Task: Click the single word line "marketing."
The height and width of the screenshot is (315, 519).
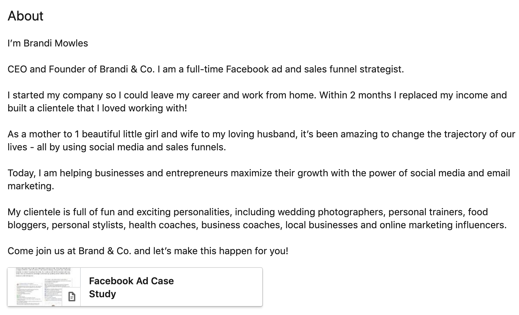Action: [x=31, y=186]
